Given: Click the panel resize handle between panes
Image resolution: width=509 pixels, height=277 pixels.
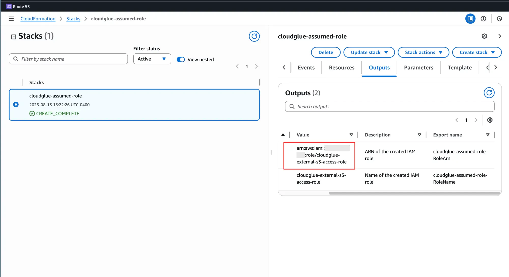Looking at the screenshot, I should (x=271, y=152).
